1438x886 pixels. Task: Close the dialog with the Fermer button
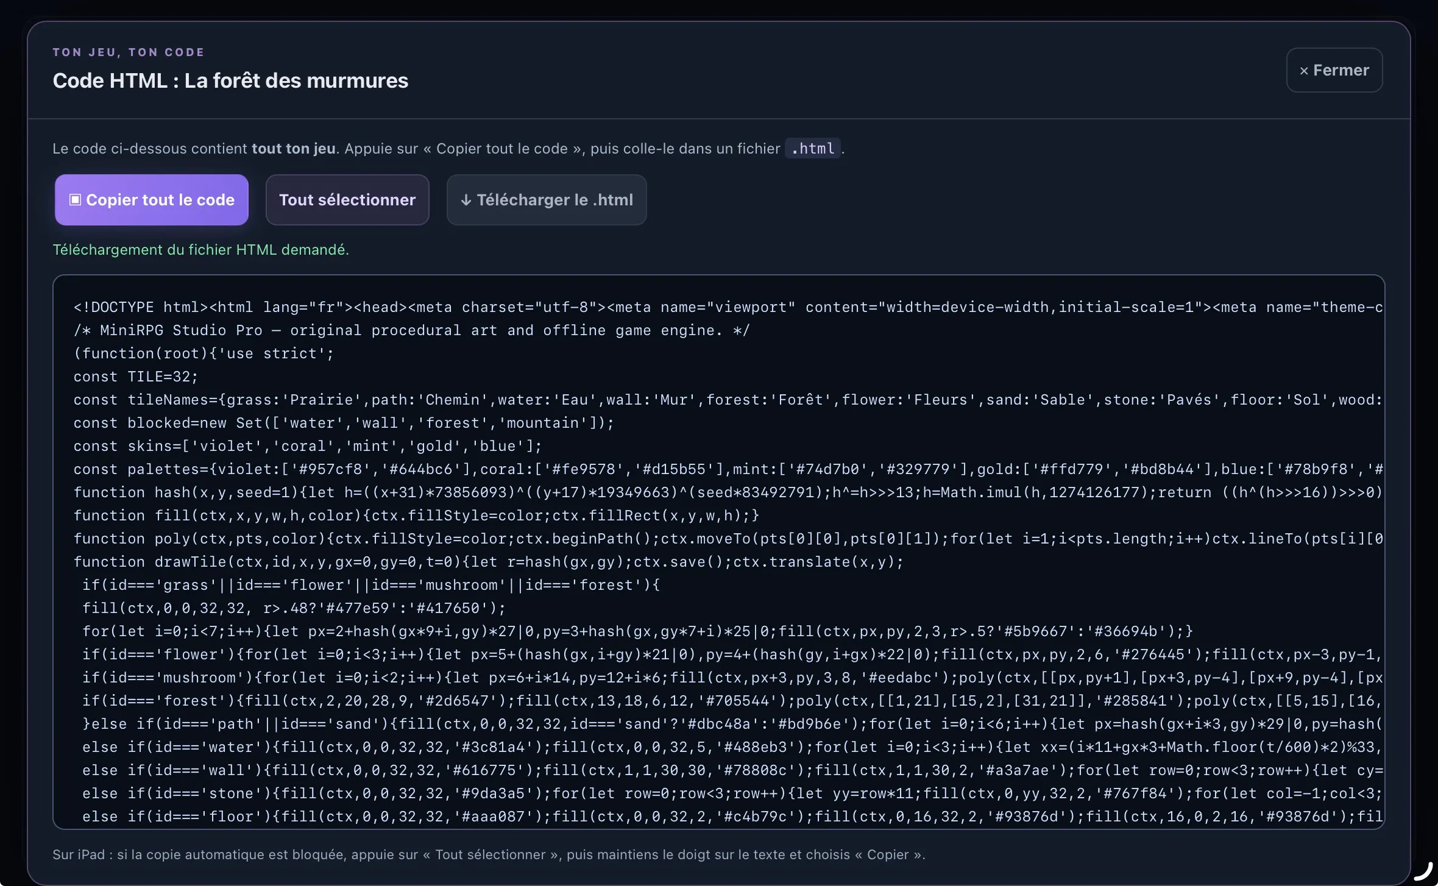(1334, 70)
